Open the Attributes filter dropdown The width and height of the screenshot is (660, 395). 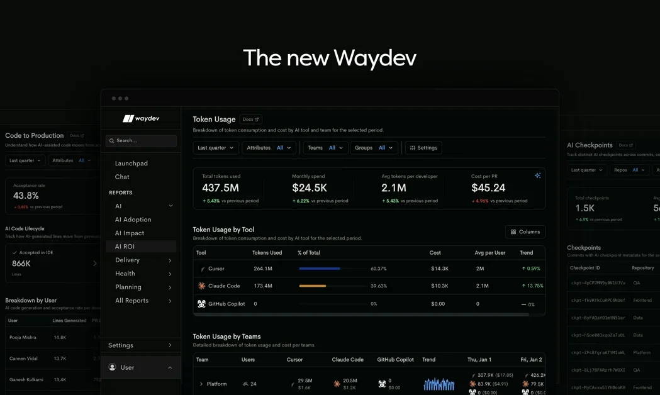(269, 148)
